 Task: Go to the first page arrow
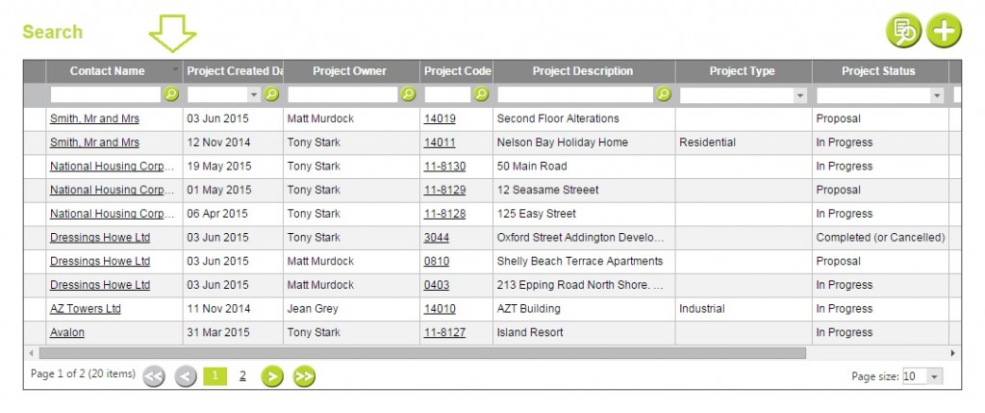(154, 376)
